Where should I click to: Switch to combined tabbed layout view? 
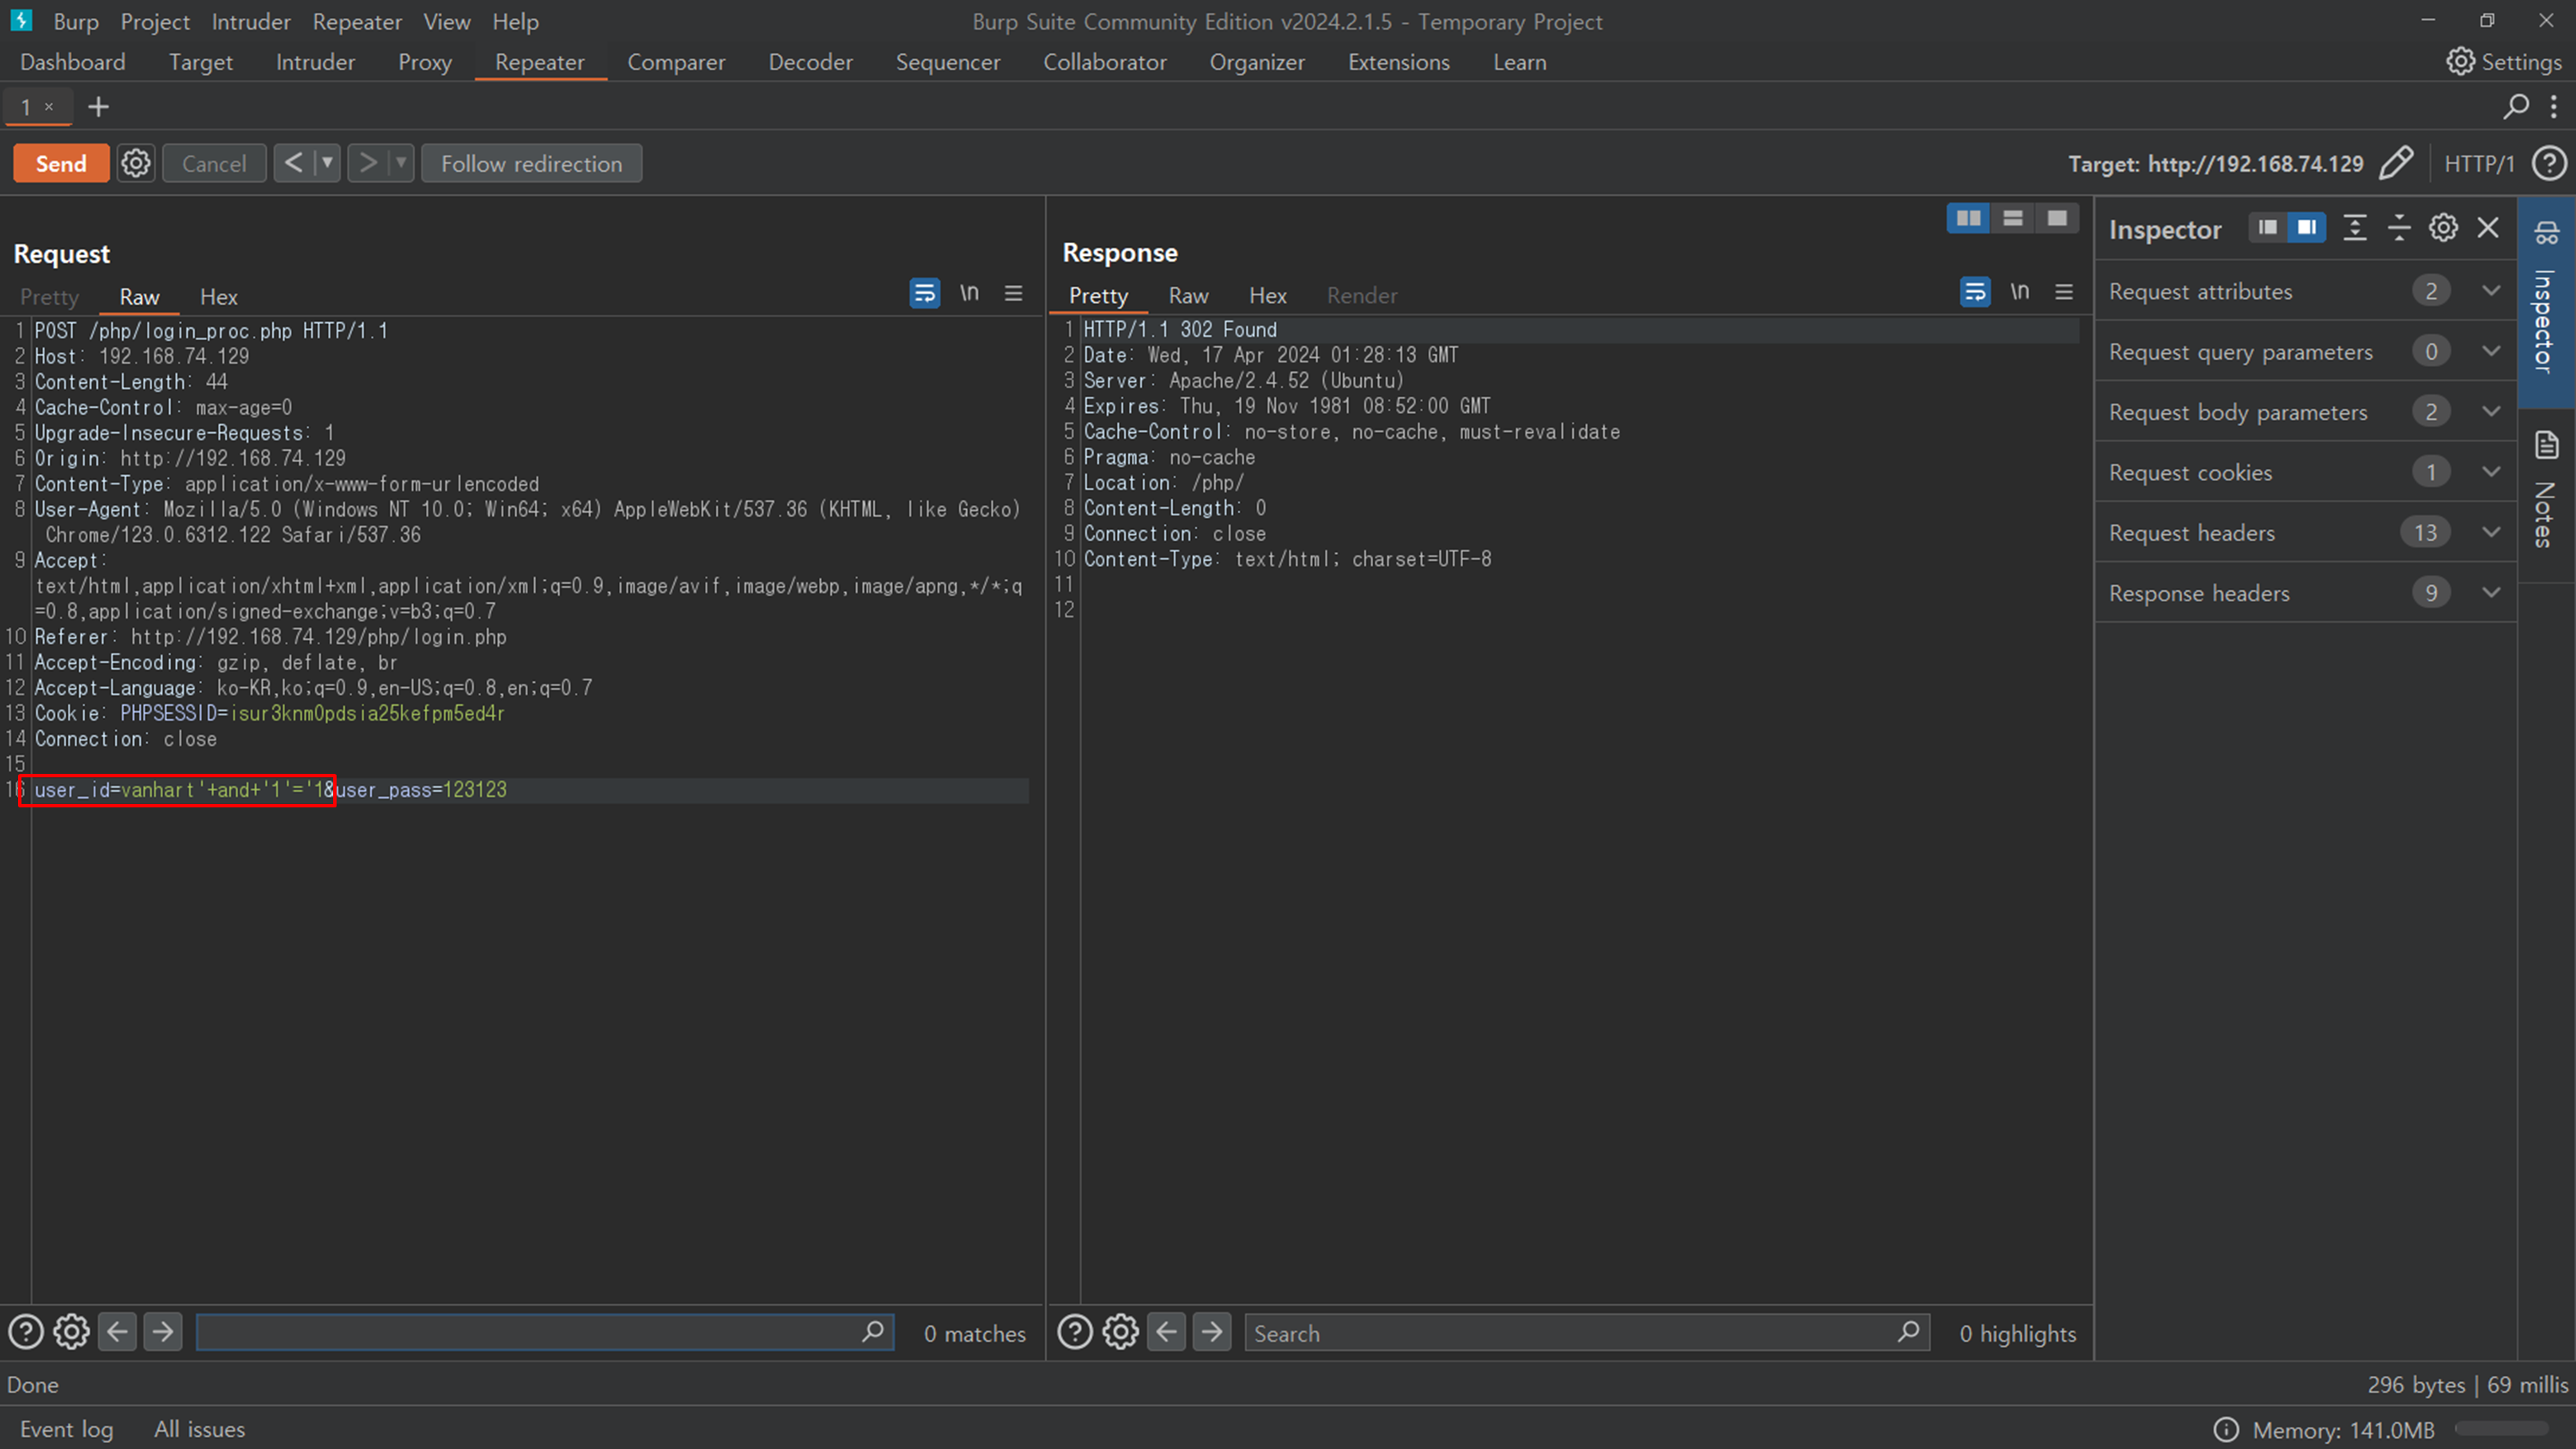pos(2057,218)
